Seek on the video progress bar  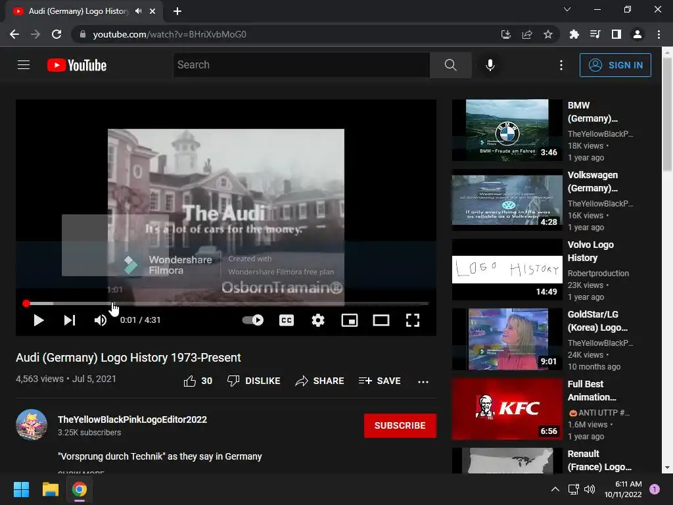[226, 304]
